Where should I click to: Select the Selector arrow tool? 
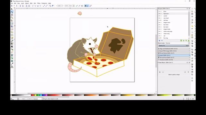tap(12, 9)
